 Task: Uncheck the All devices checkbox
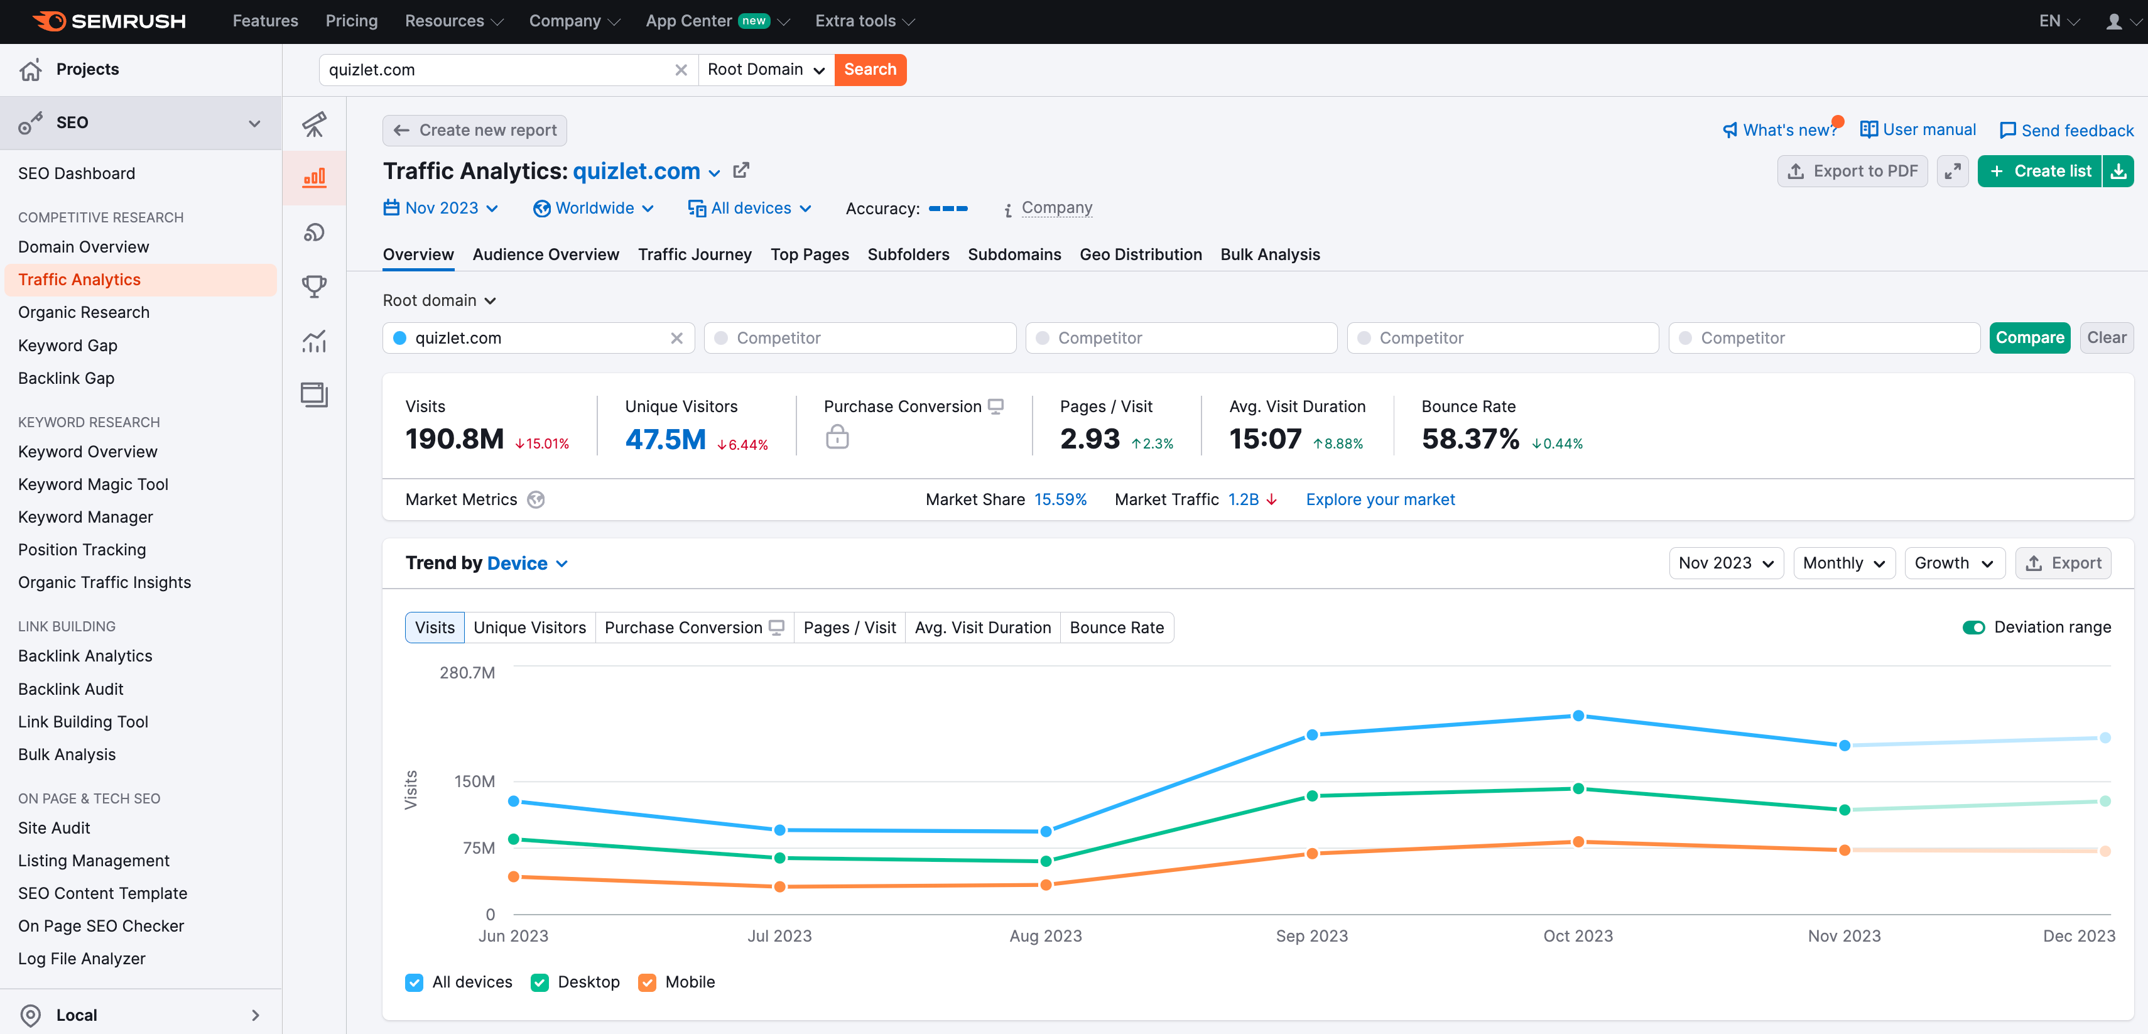[415, 982]
